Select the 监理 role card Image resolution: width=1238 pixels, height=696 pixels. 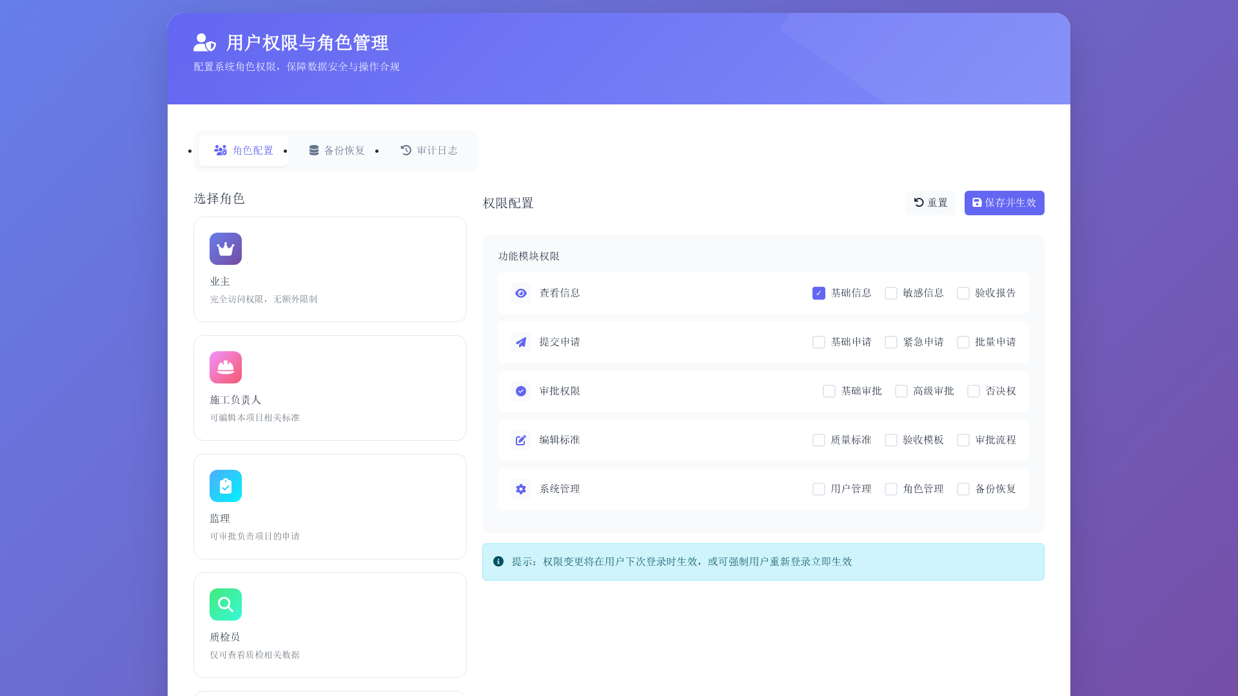click(329, 506)
